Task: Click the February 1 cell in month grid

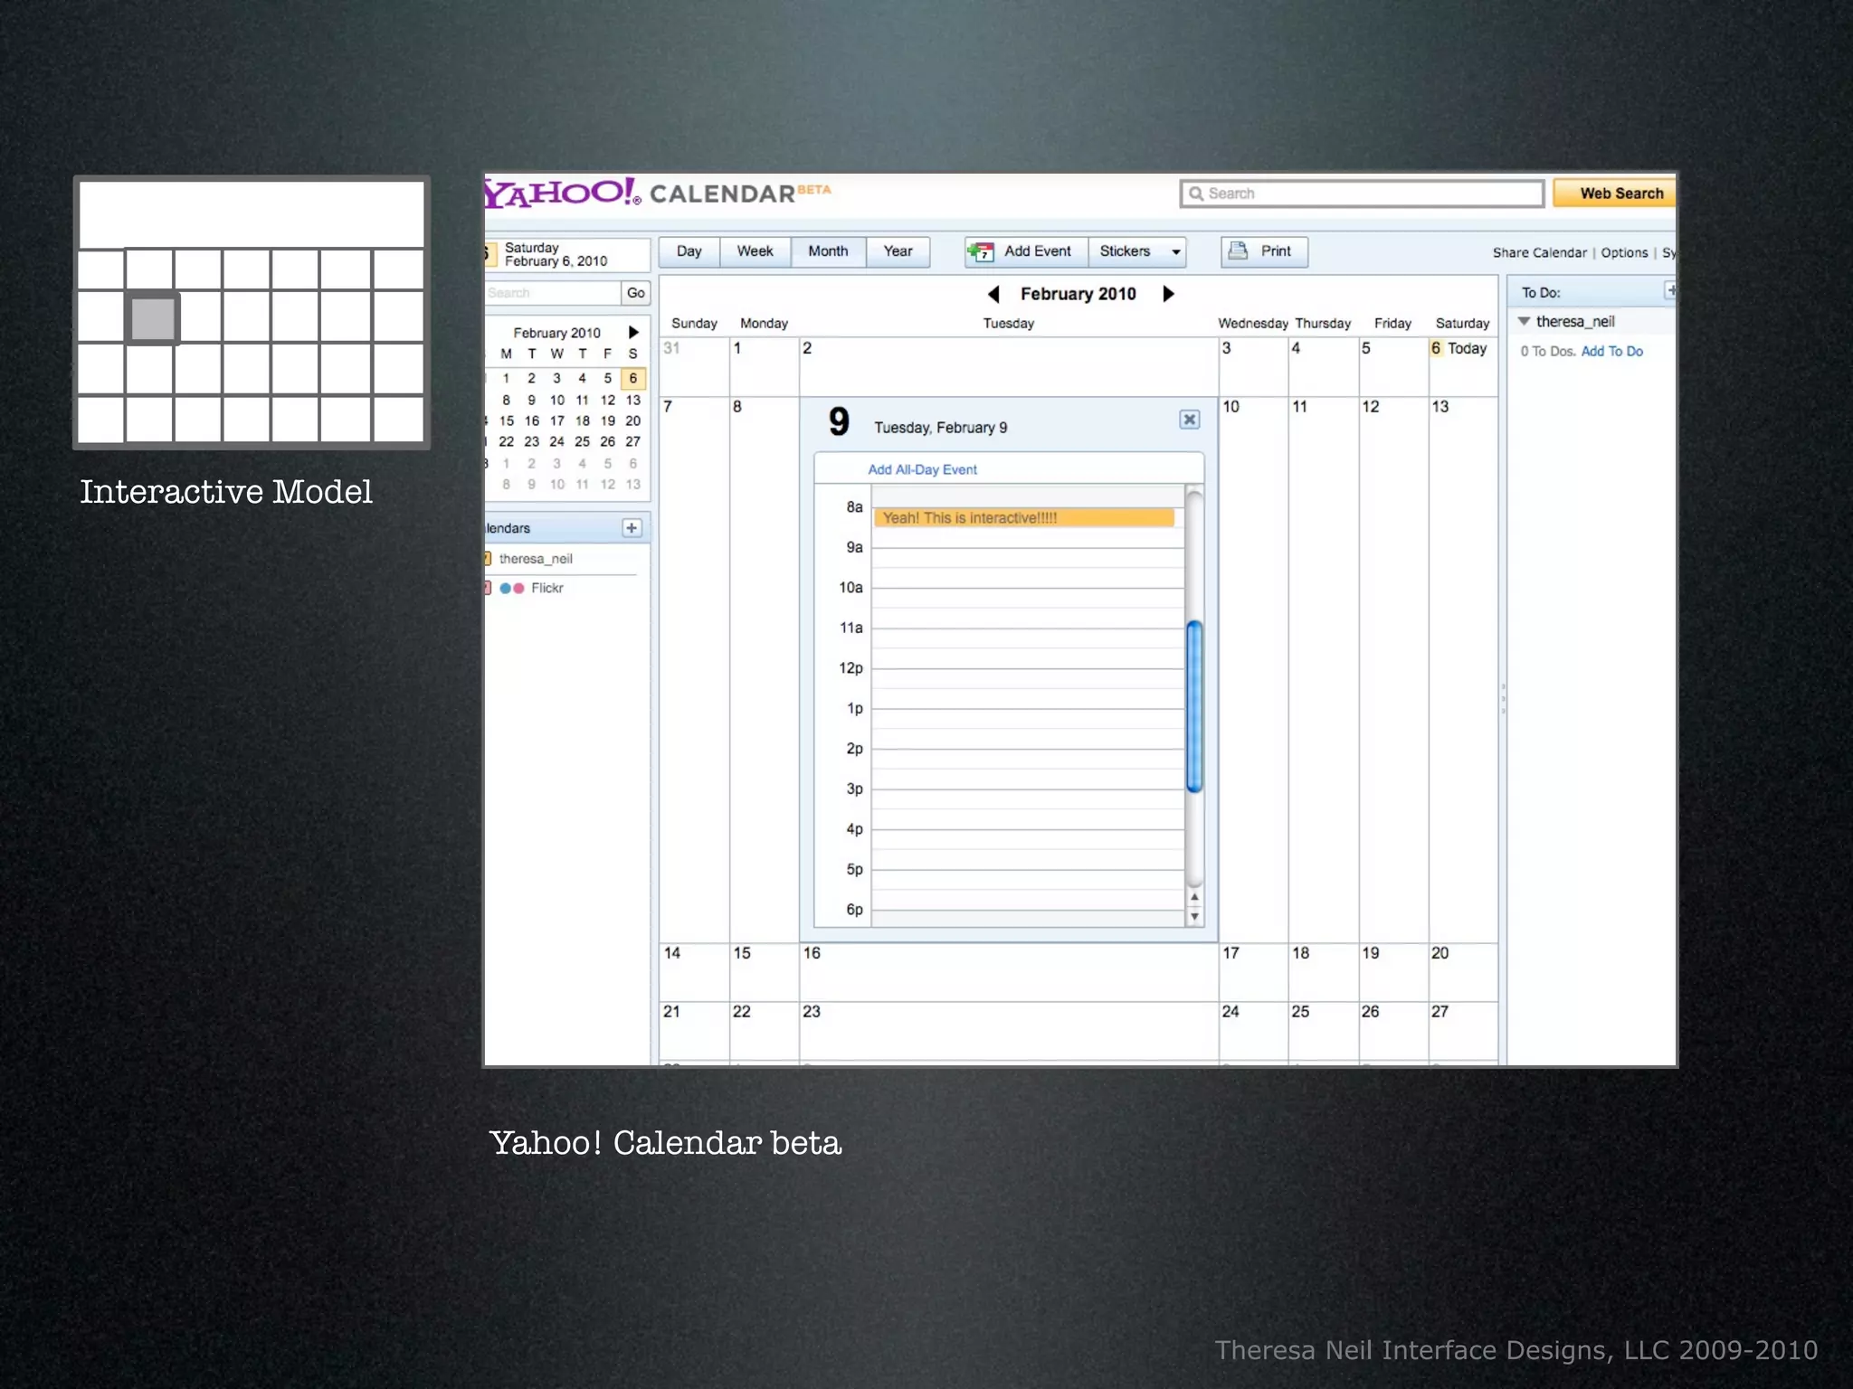Action: click(x=764, y=367)
